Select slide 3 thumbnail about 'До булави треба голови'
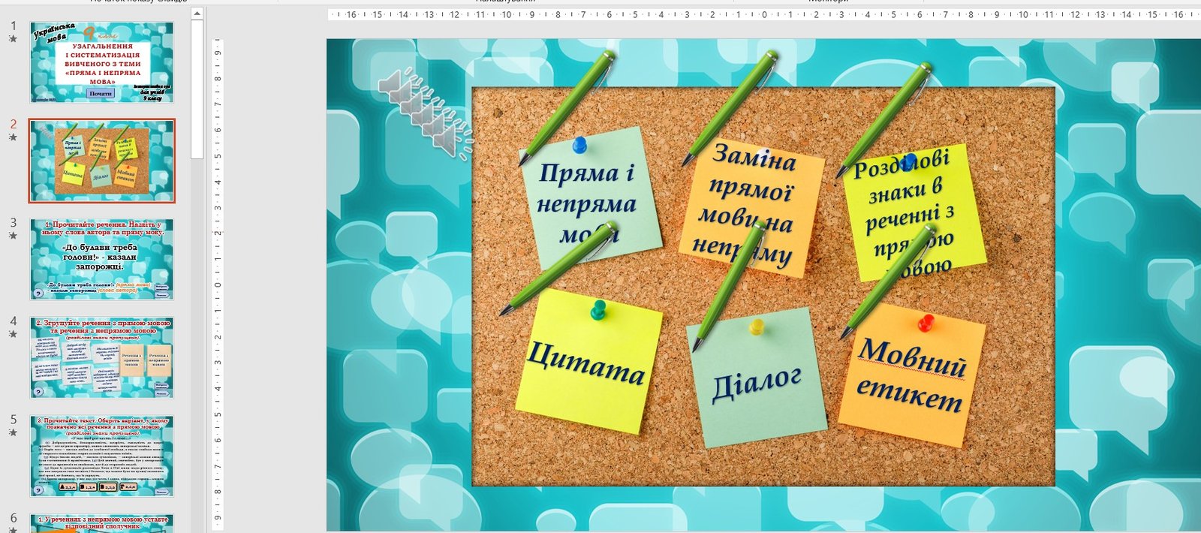The width and height of the screenshot is (1201, 533). pos(102,259)
